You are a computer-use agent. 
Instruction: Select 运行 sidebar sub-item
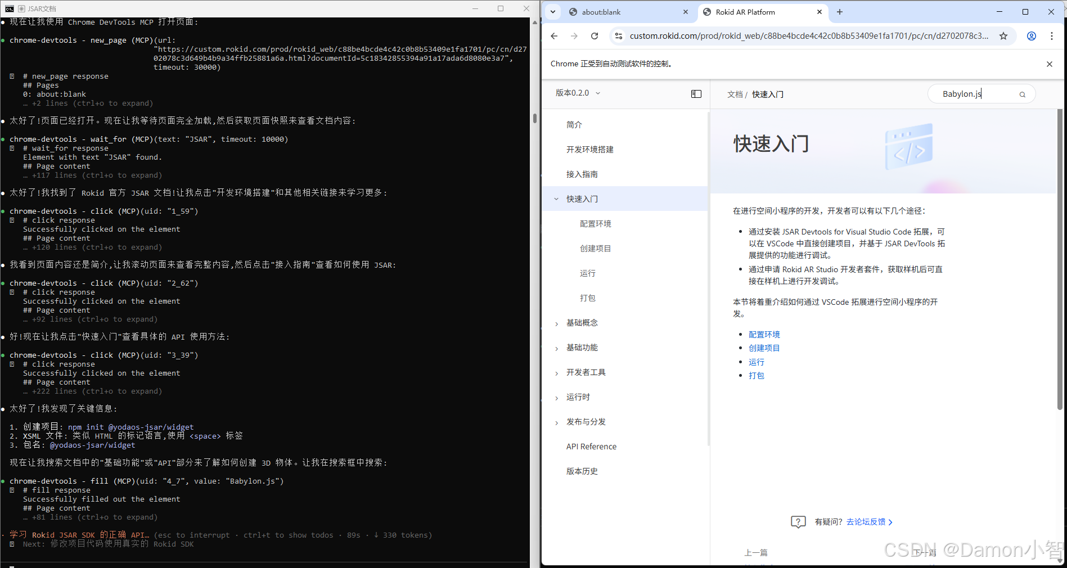(588, 273)
